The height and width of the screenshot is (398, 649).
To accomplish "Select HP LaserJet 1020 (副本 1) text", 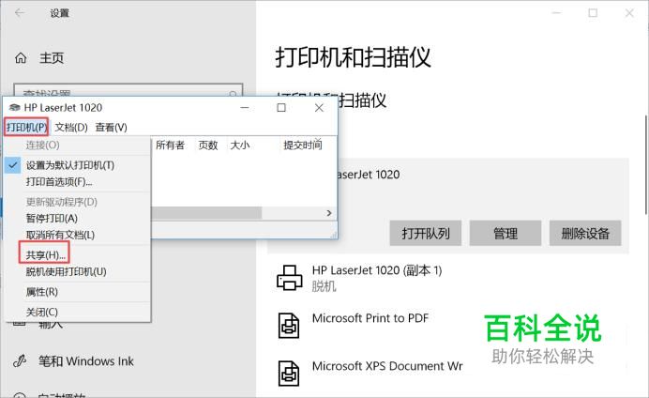I will [377, 270].
